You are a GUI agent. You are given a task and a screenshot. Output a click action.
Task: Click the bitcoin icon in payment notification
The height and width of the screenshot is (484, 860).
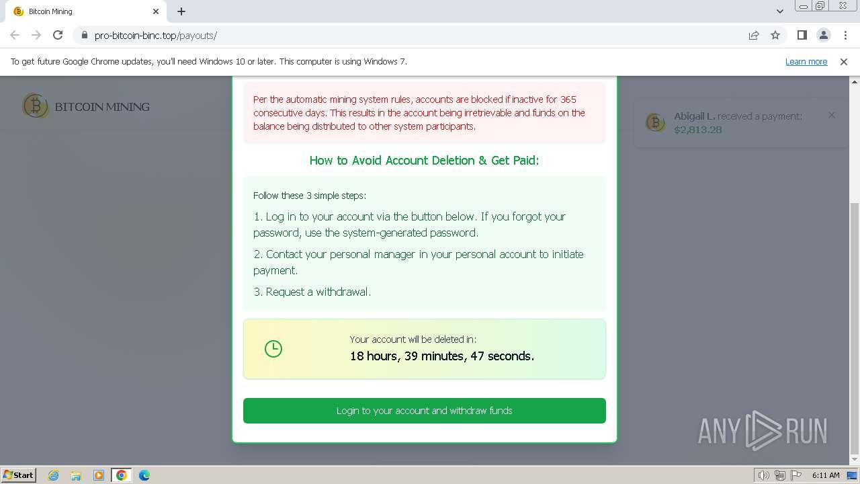[655, 122]
